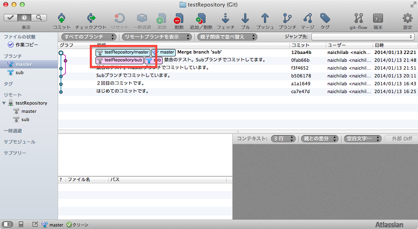
Task: Select the ２回目のコミットです commit
Action: (x=238, y=84)
